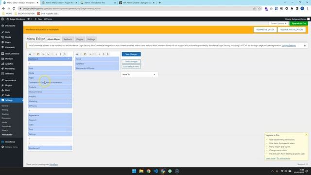Viewport: 311px width, 175px height.
Task: Switch to WP Admin Cleaner browser tab
Action: click(137, 3)
